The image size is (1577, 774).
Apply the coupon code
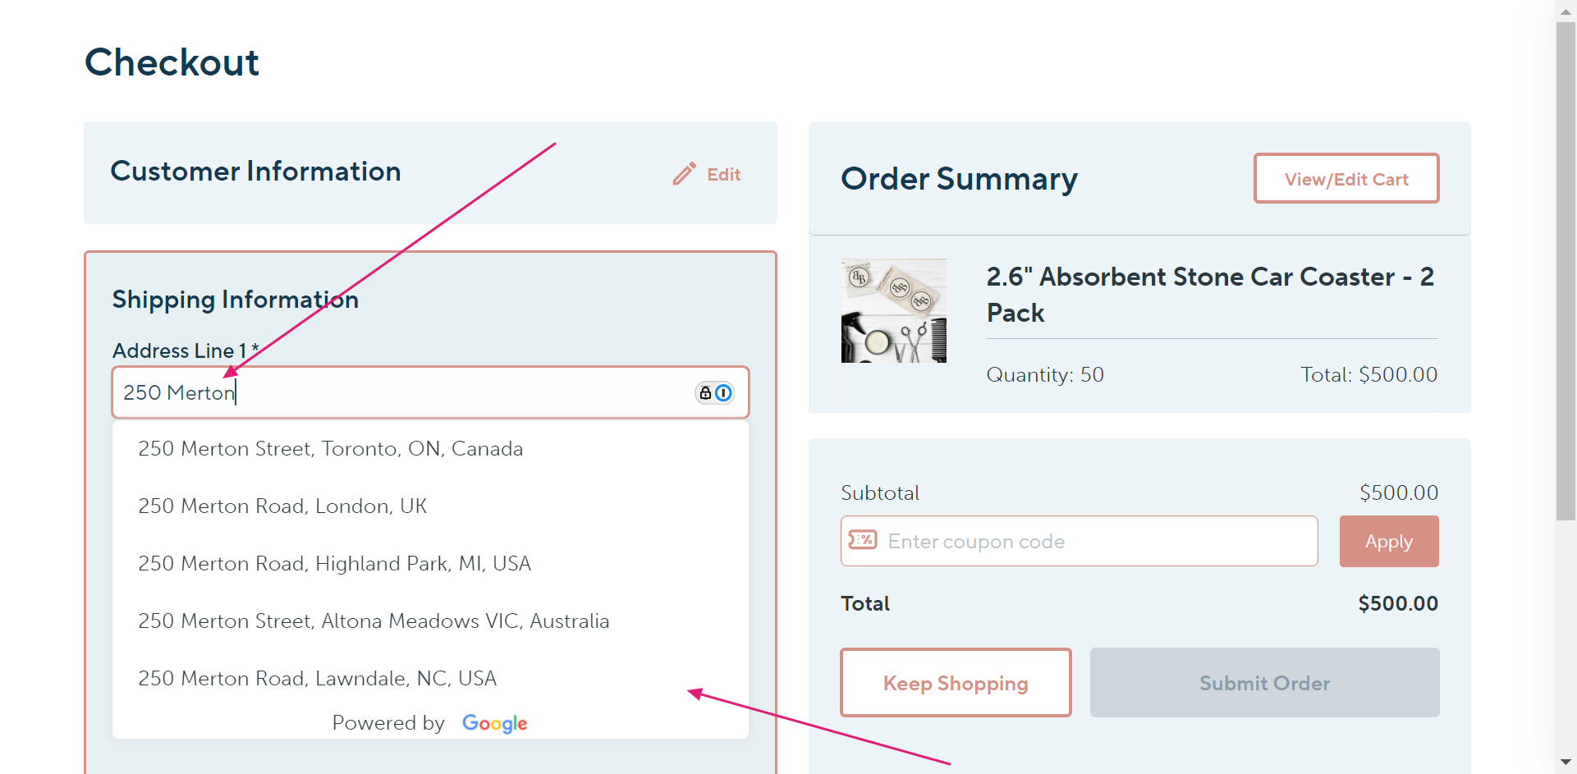click(1389, 542)
